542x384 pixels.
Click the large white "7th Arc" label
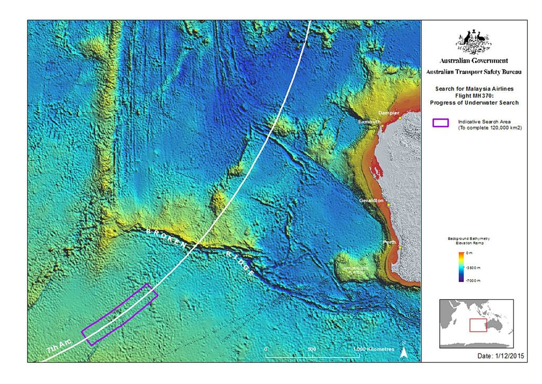pos(59,346)
